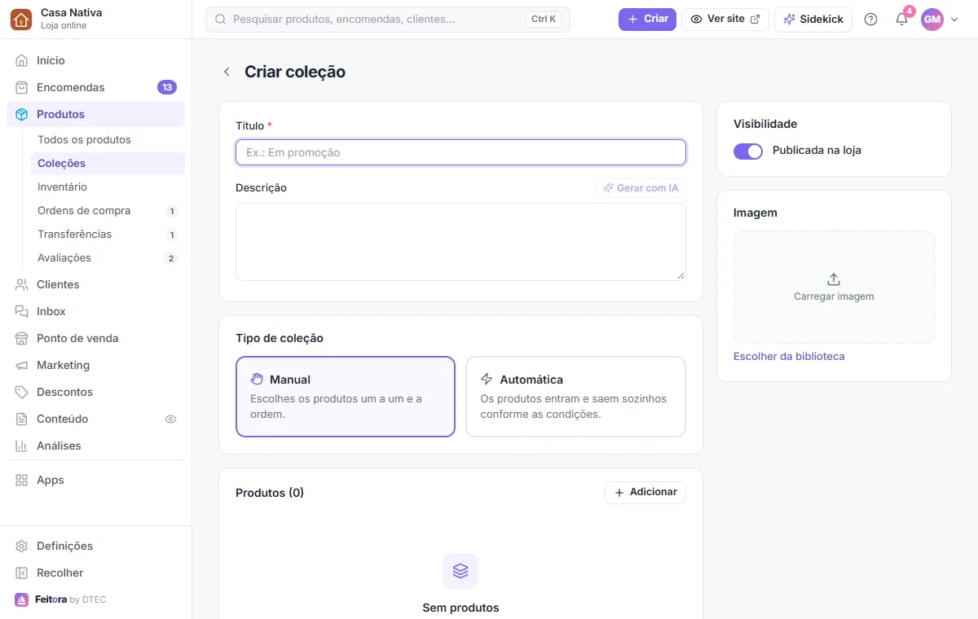
Task: Open Transferências submenu item
Action: (108, 234)
